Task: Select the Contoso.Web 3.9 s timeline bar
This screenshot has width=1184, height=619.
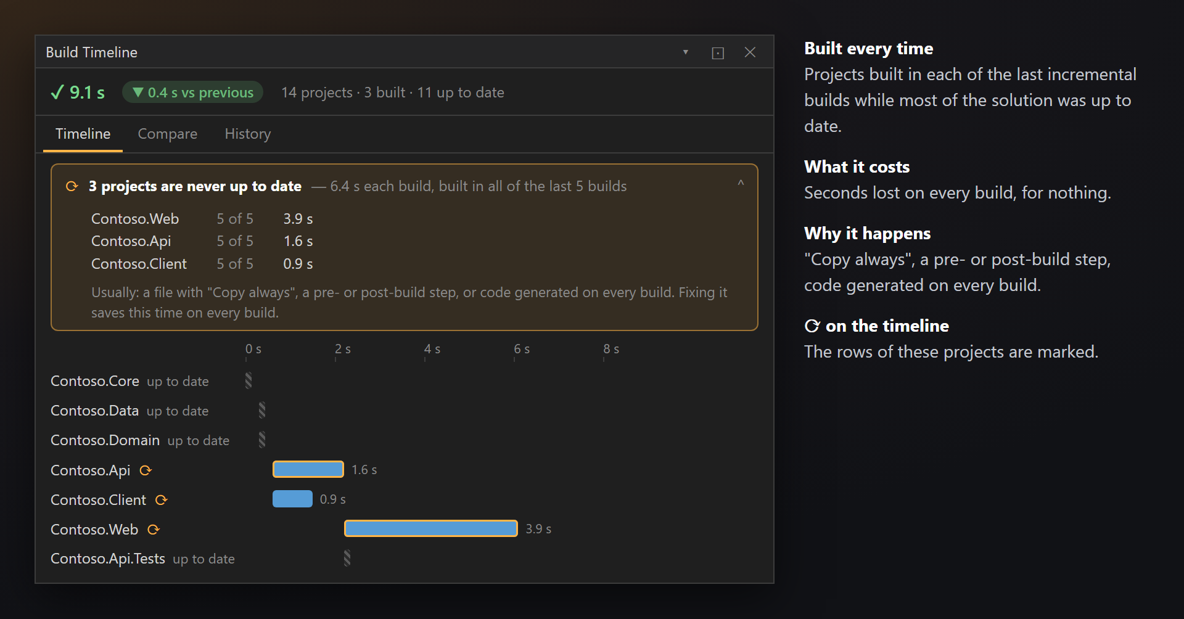Action: (431, 528)
